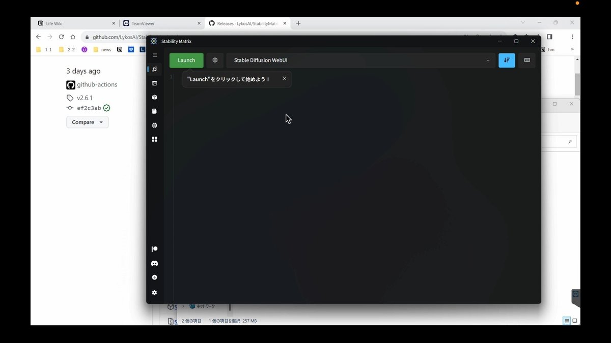
Task: Toggle the hamburger navigation menu in Stability Matrix
Action: click(155, 55)
